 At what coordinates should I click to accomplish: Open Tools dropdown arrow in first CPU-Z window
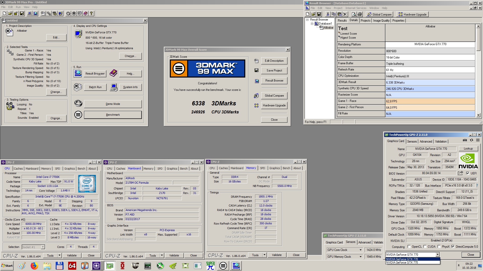pos(60,255)
